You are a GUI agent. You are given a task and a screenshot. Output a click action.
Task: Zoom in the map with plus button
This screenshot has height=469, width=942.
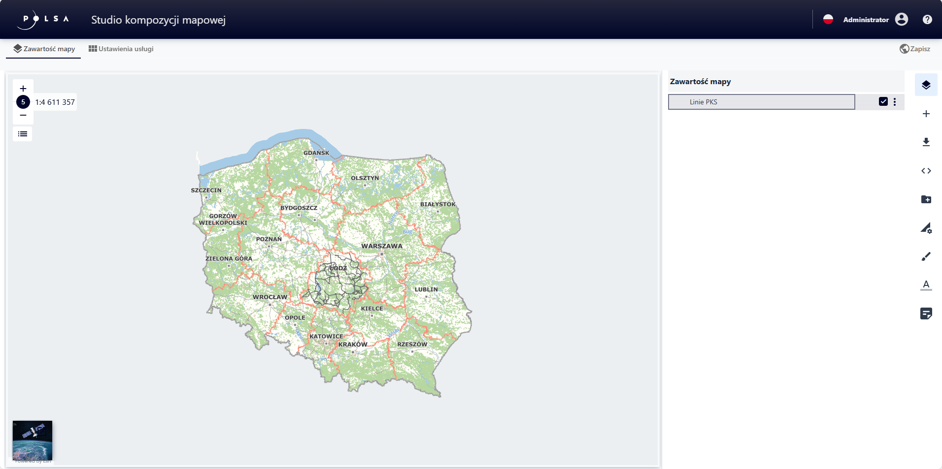[x=23, y=89]
